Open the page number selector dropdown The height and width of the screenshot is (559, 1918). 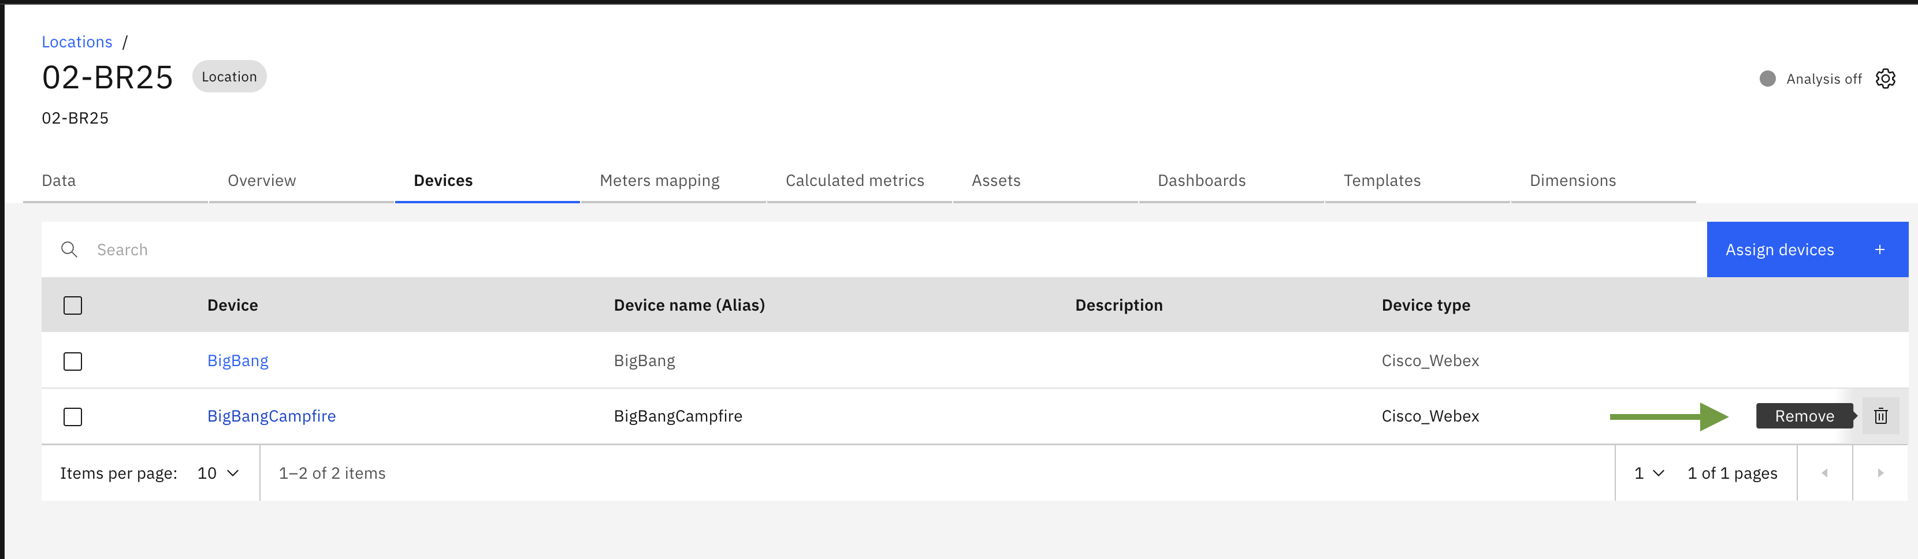click(x=1648, y=474)
